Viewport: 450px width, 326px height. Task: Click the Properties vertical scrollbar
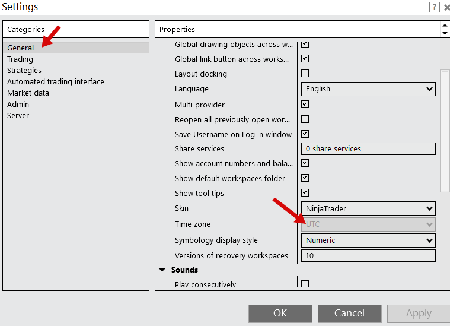(445, 131)
